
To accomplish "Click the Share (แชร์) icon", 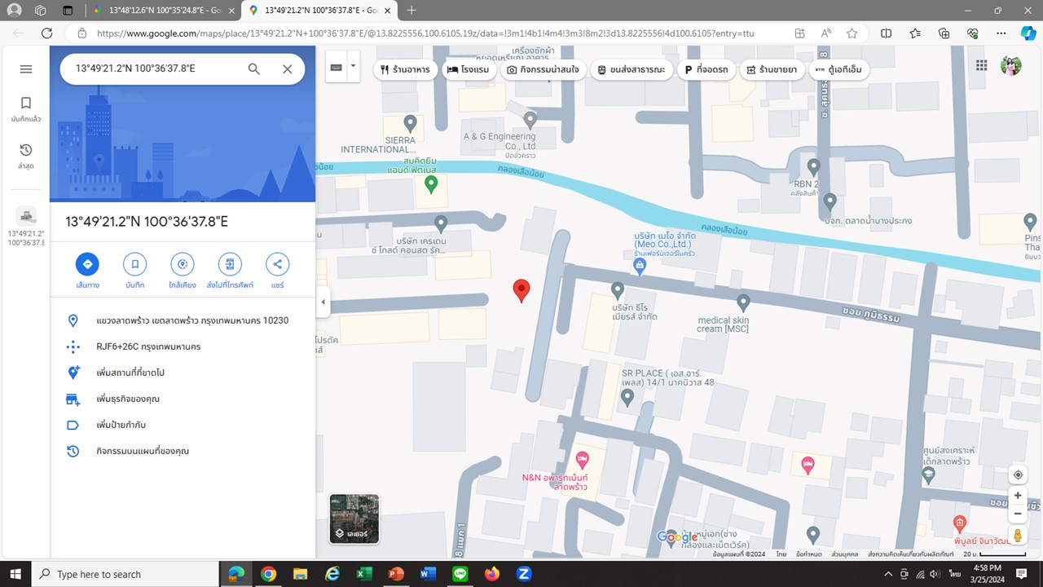I will pos(277,264).
